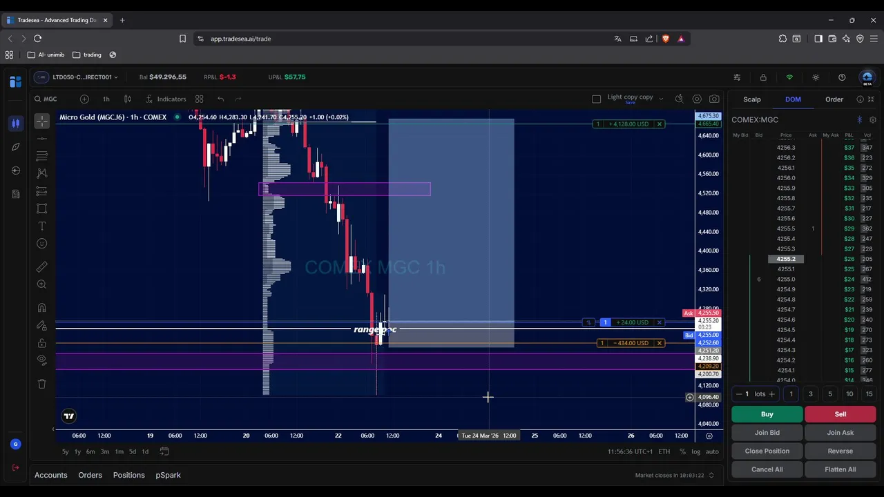Open the 1h timeframe selector
Screen dimensions: 884x497
tap(106, 99)
